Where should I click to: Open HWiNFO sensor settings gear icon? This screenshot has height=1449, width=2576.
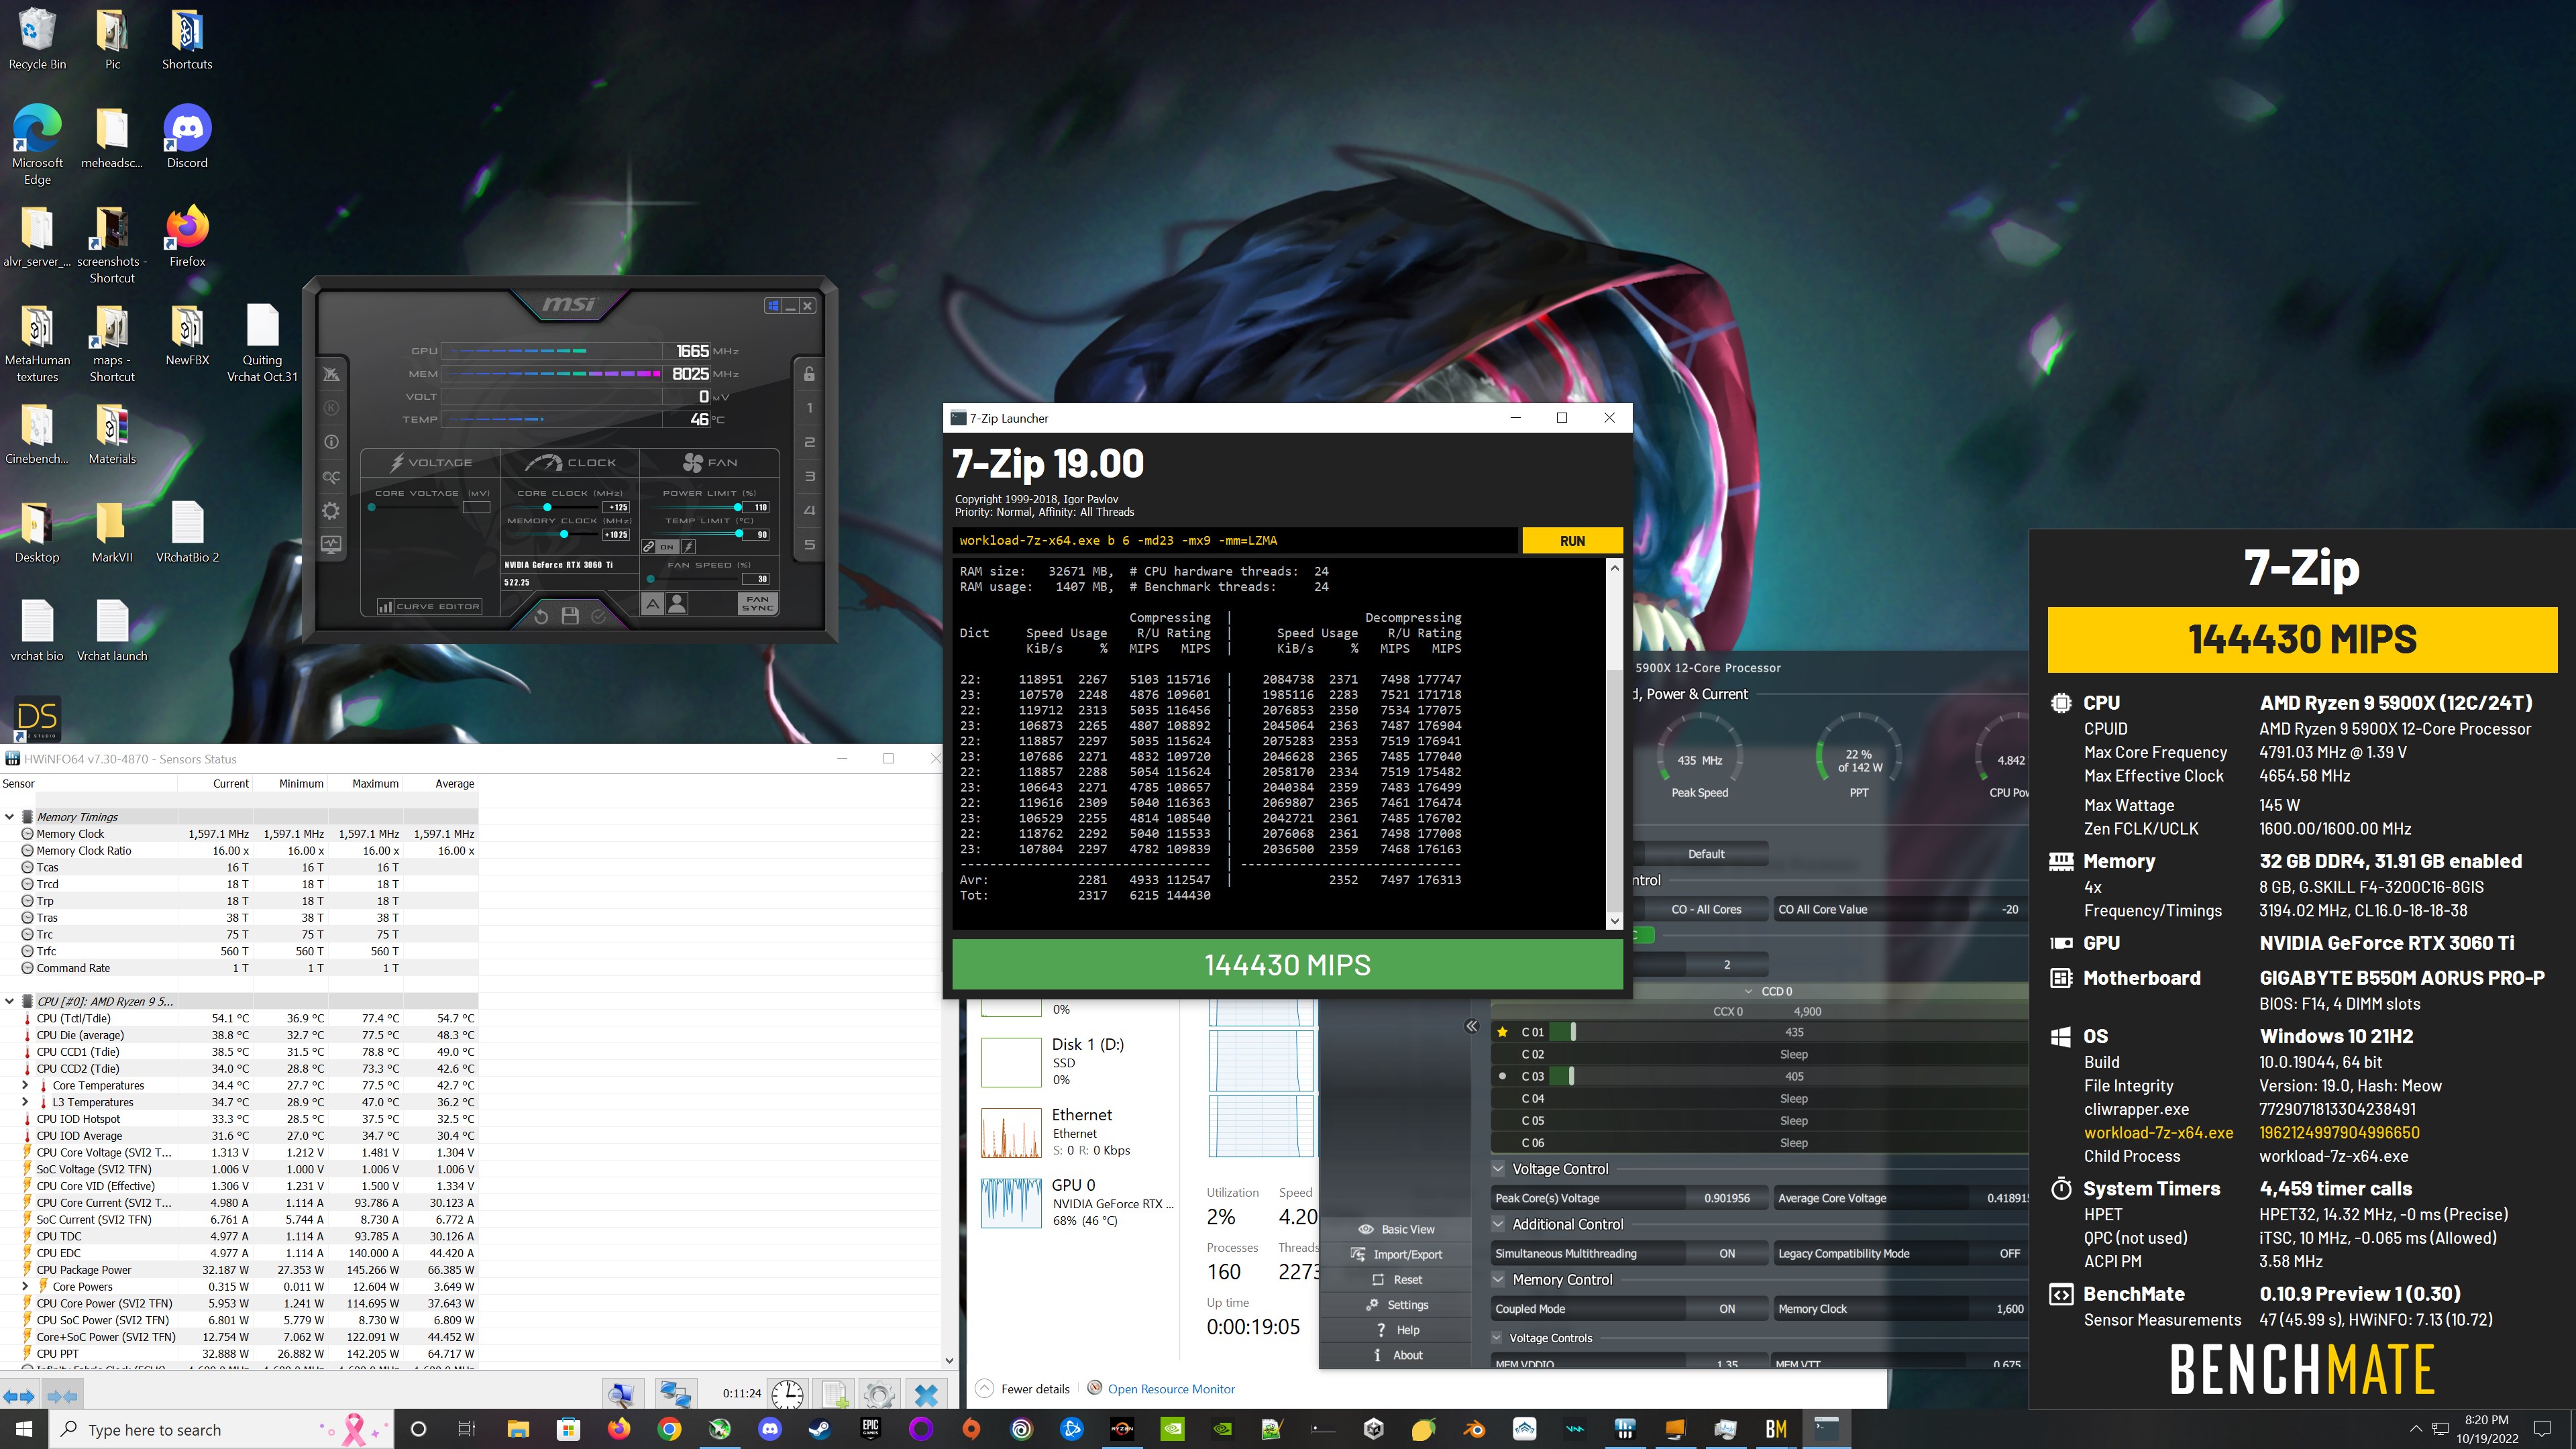coord(879,1394)
